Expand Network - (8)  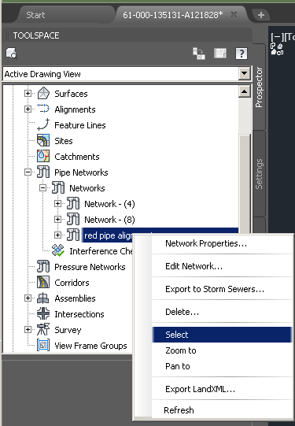pos(57,219)
